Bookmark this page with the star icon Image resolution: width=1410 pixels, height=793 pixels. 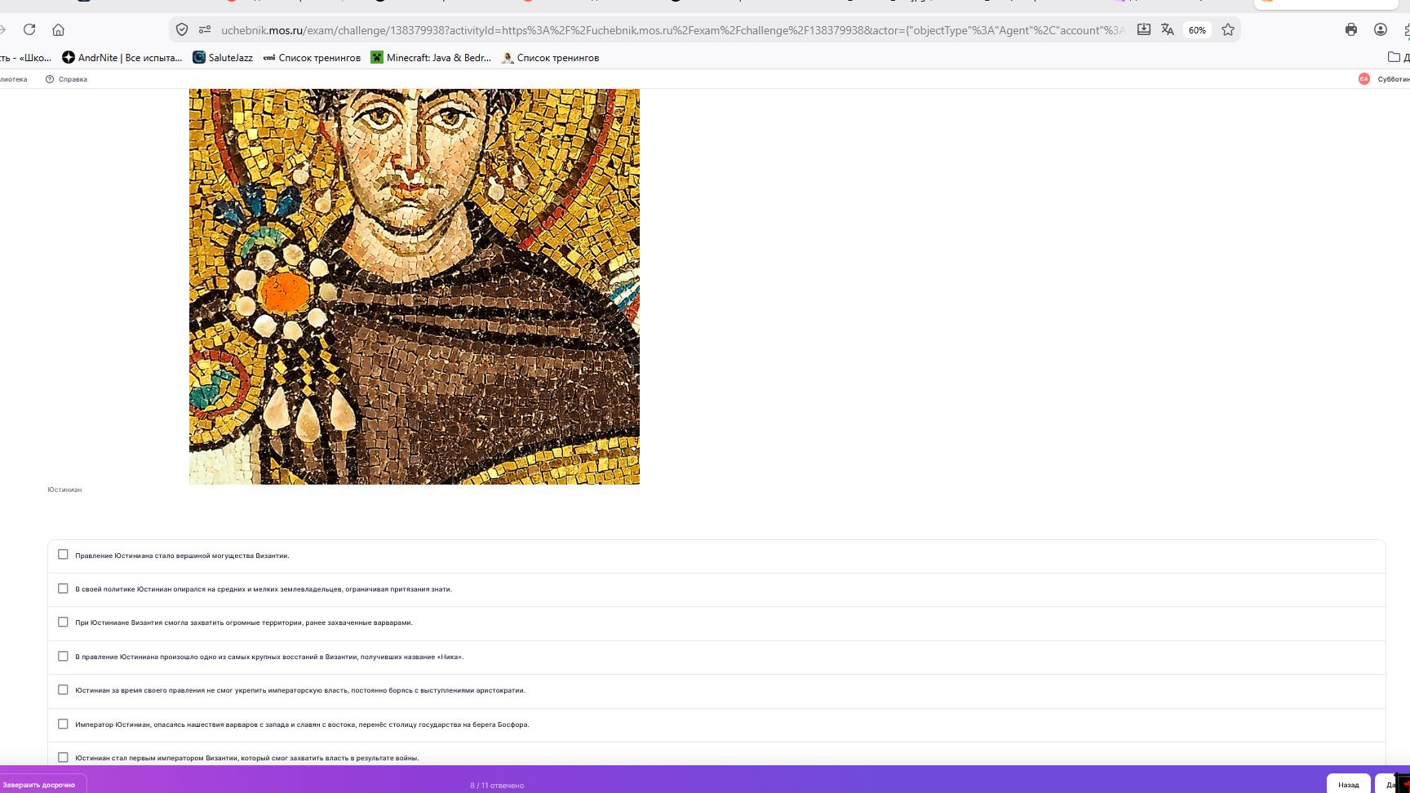click(x=1228, y=29)
